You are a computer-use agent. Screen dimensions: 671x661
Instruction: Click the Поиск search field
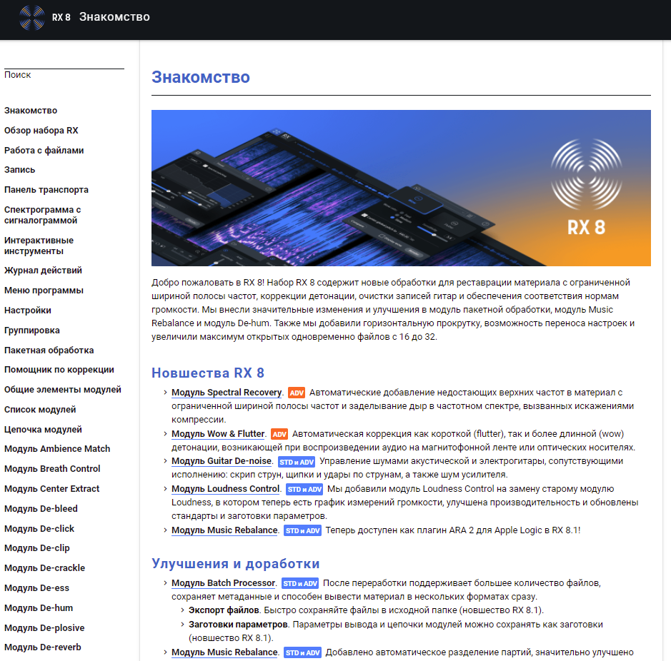coord(64,75)
